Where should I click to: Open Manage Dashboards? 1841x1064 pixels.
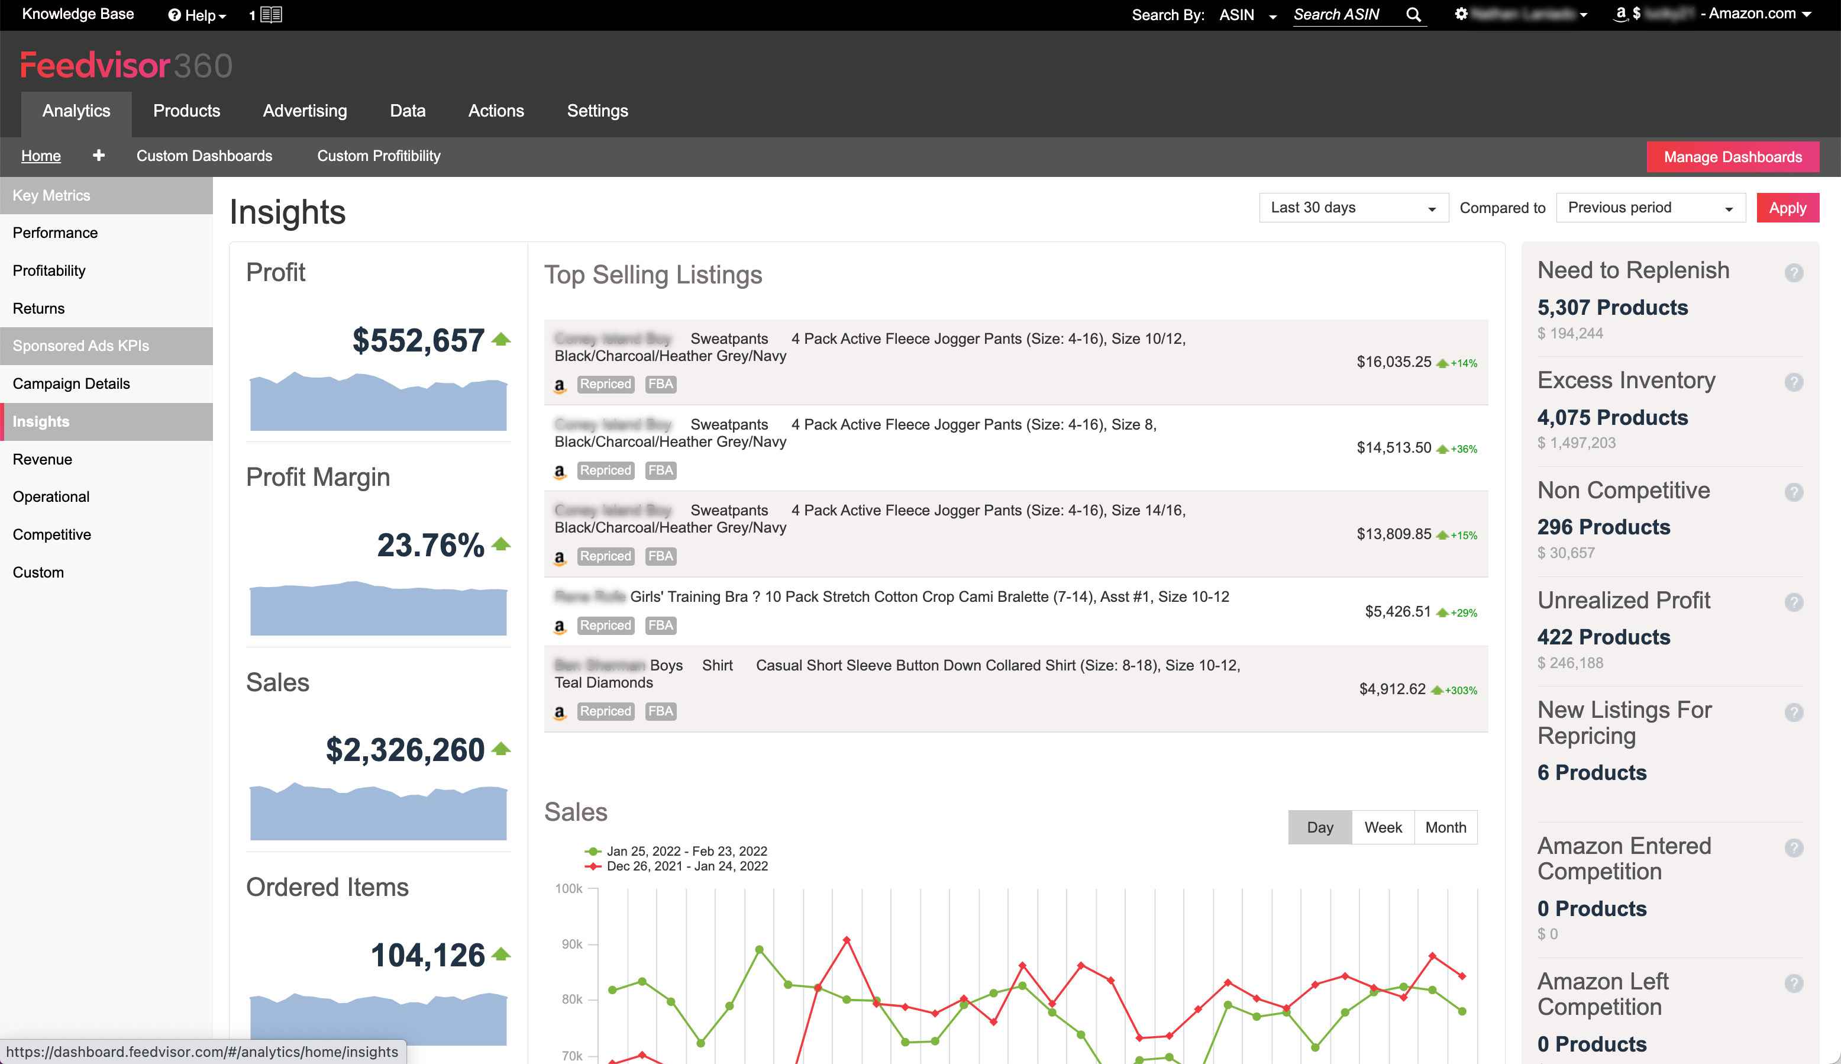1732,156
